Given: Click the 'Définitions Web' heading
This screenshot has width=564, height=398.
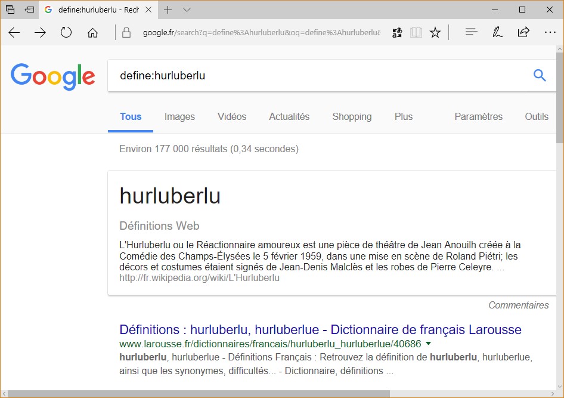Looking at the screenshot, I should (159, 226).
